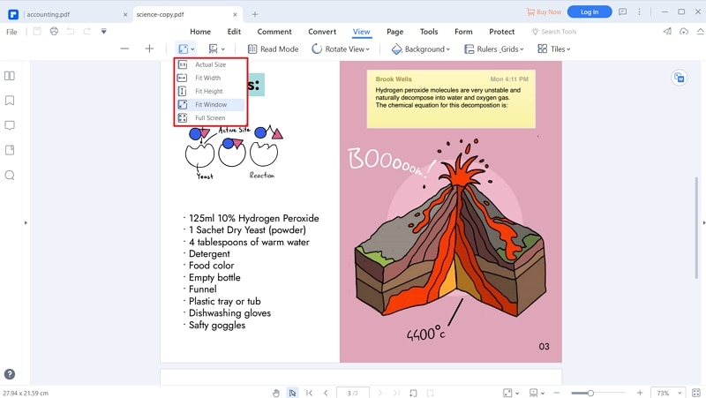
Task: Open the Background dropdown
Action: 421,49
